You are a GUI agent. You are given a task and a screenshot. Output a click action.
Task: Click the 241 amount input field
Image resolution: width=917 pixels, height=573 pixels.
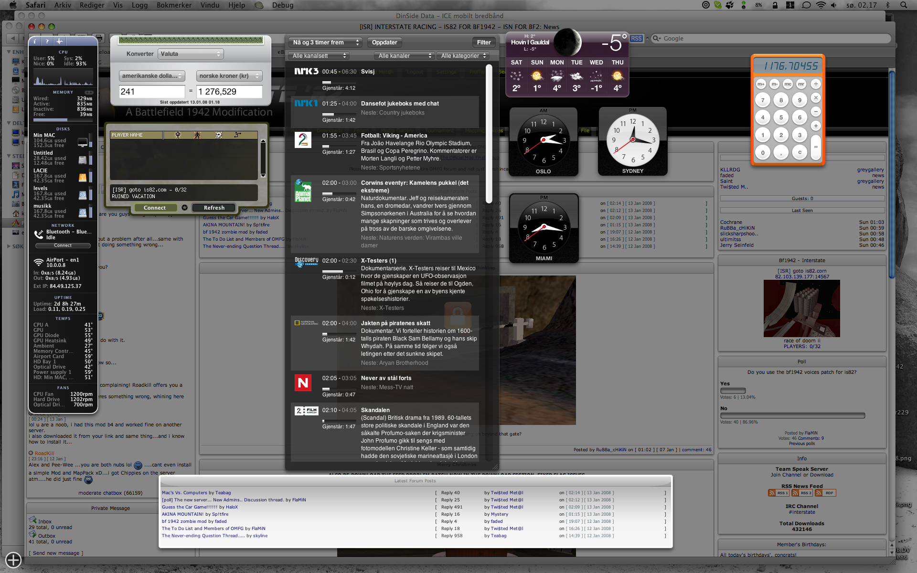tap(151, 92)
